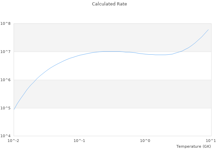Click the blue line directly above the 10^0 tick

(145, 54)
